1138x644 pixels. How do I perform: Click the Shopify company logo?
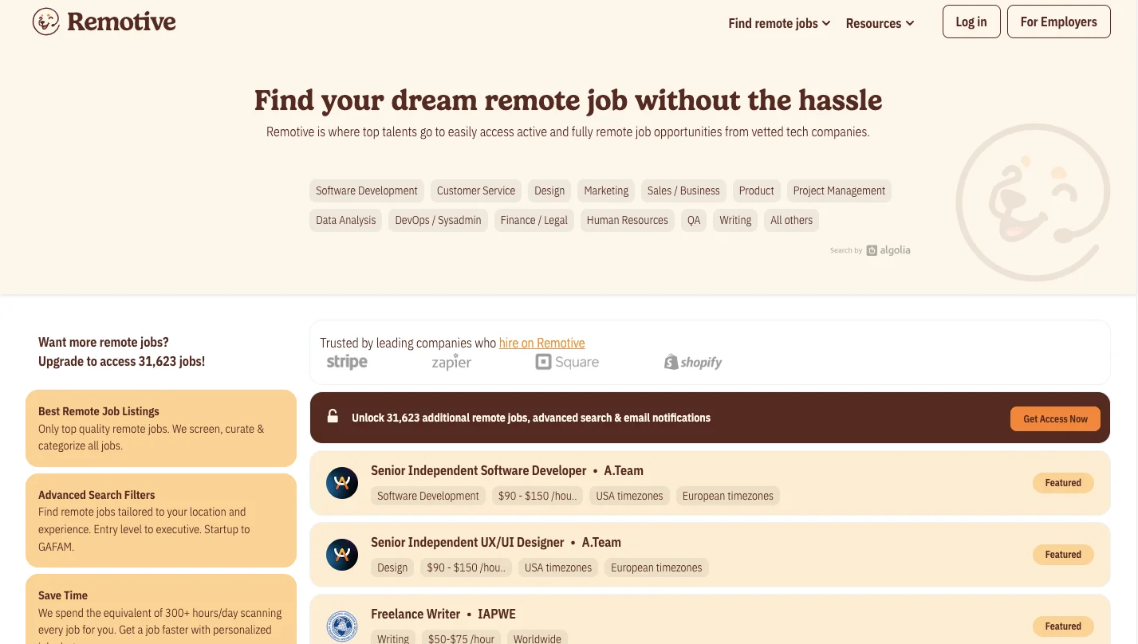[693, 362]
